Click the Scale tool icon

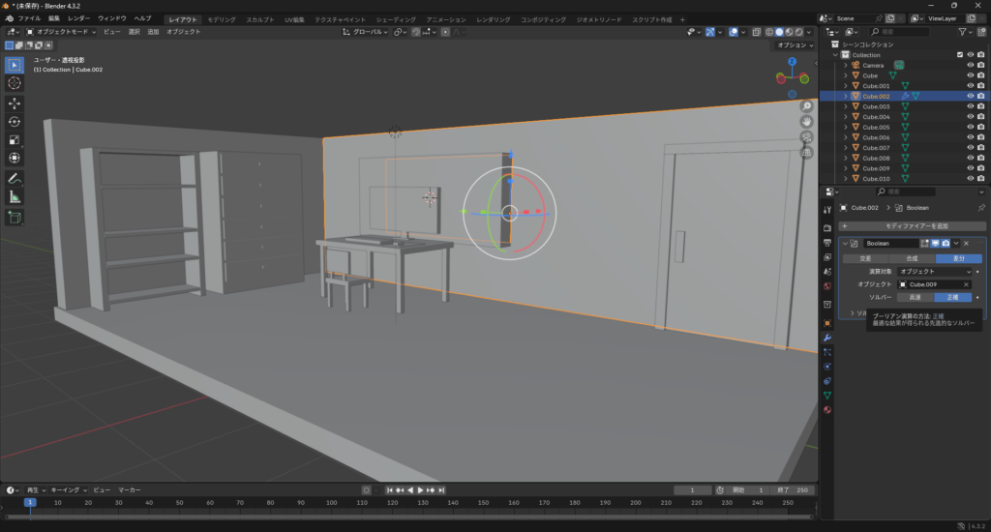[15, 139]
